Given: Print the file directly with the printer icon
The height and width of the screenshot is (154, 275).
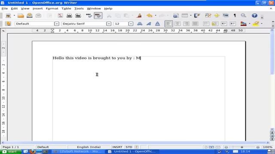Looking at the screenshot, I should pyautogui.click(x=69, y=15).
